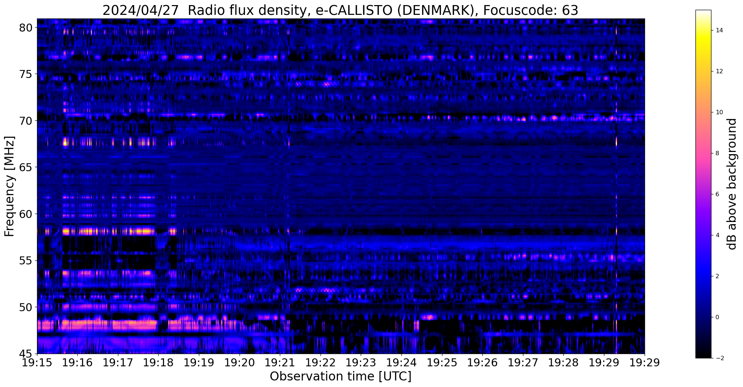Screen dimensions: 743x387
Task: Click the colorbar tick value 12
Action: [x=719, y=71]
